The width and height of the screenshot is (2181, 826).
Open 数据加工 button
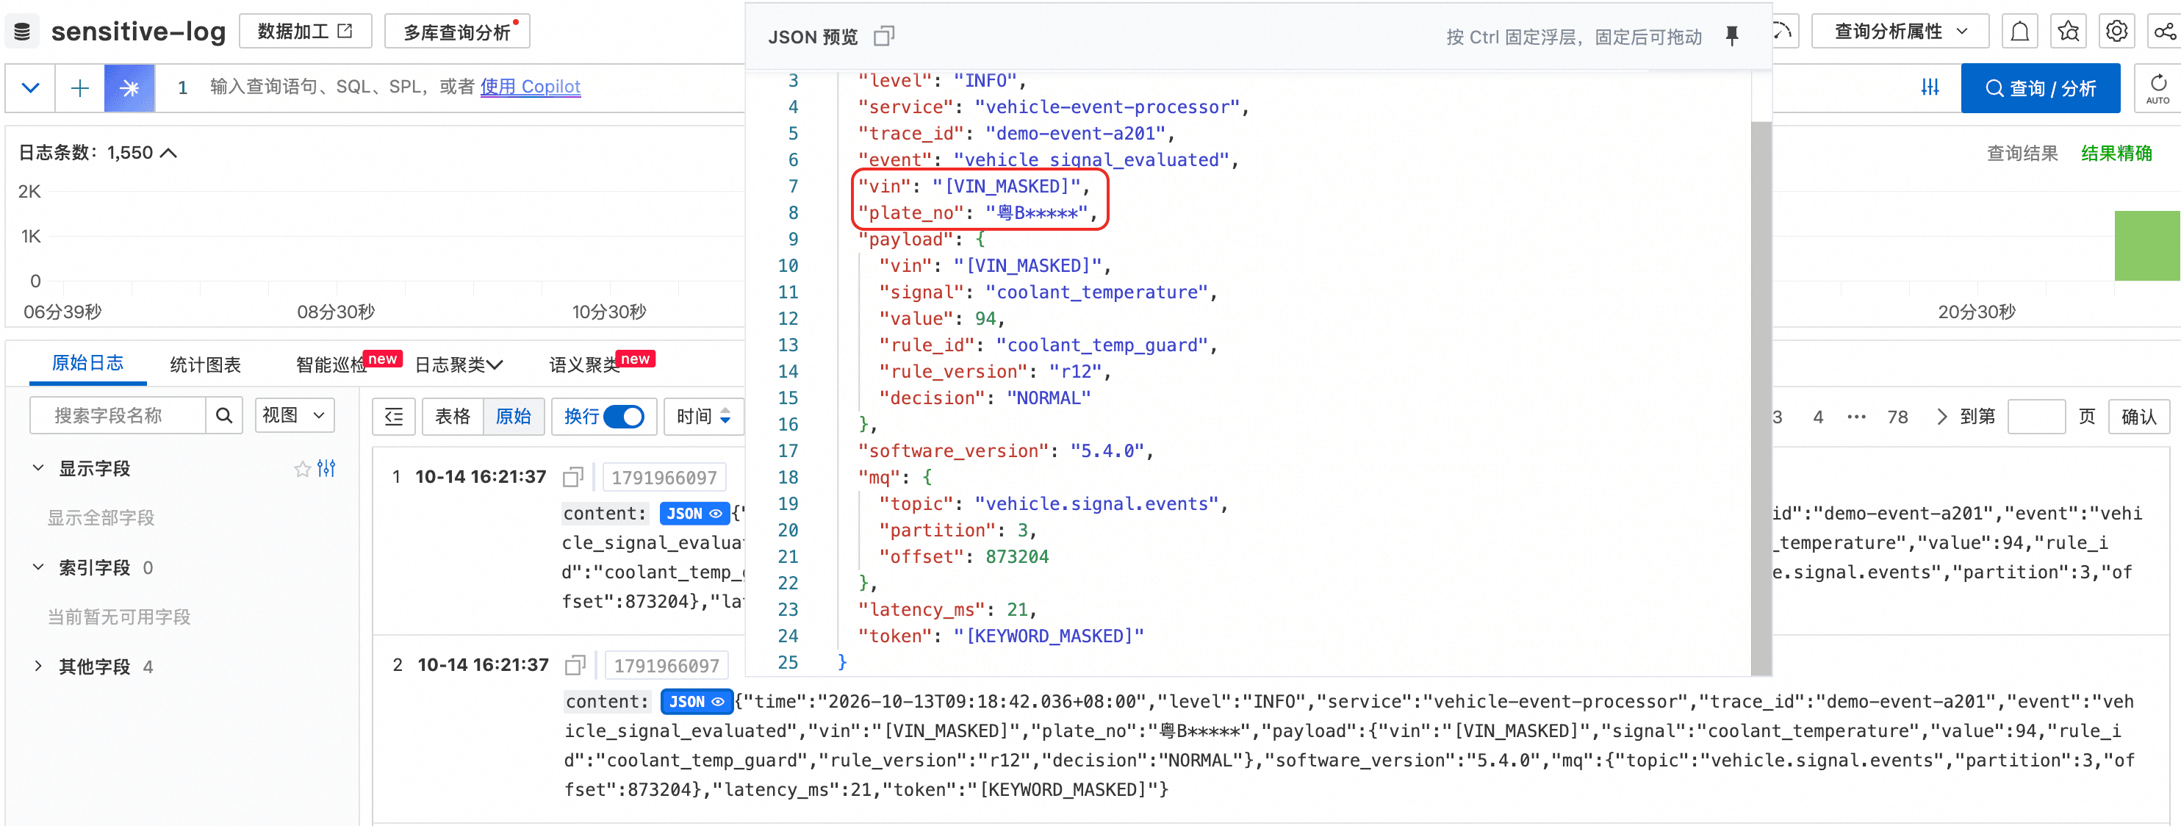(x=306, y=32)
